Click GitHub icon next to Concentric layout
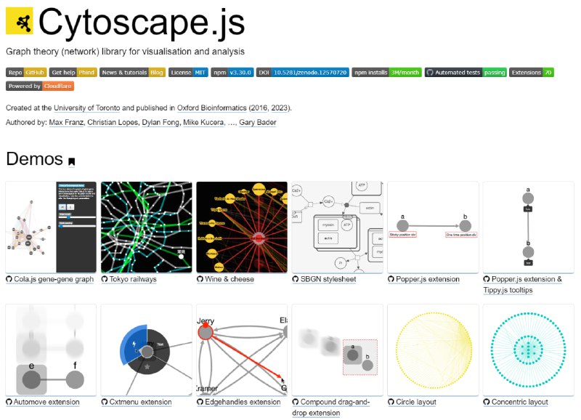This screenshot has width=581, height=420. click(x=487, y=402)
